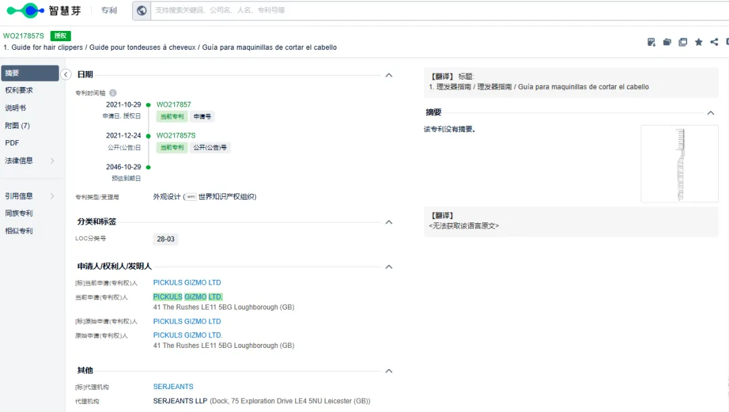Click 当前专利 tag under WO217857S

tap(172, 148)
